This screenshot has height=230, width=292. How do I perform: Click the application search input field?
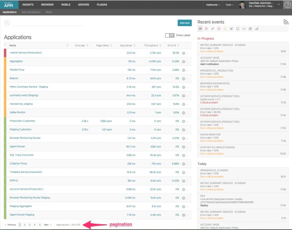(x=48, y=23)
